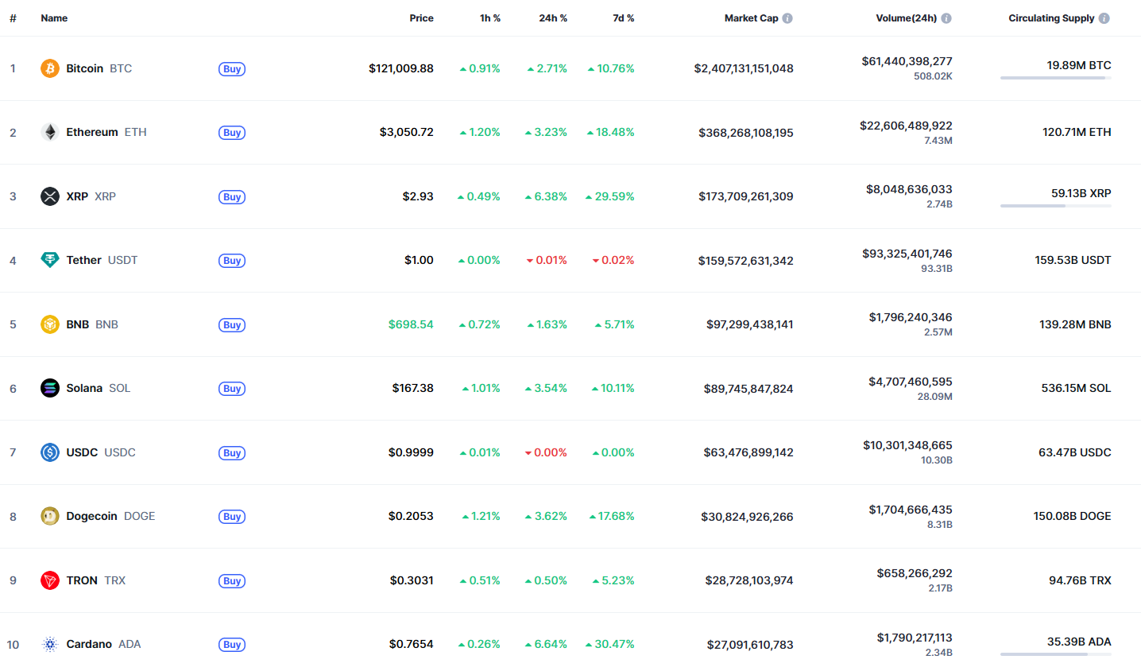Image resolution: width=1141 pixels, height=671 pixels.
Task: Open the XRP coin page link
Action: (91, 196)
